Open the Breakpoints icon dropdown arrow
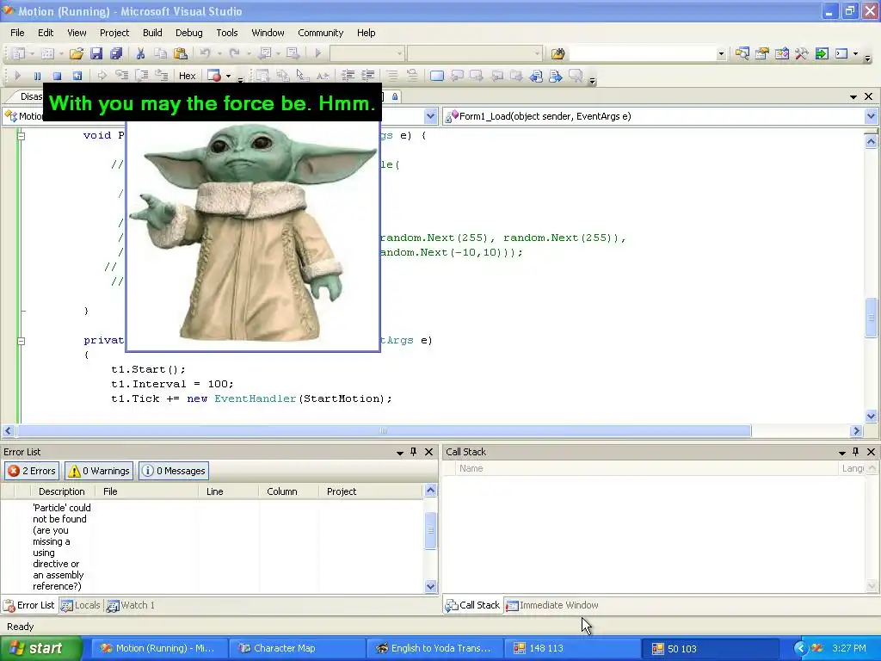Image resolution: width=881 pixels, height=661 pixels. point(228,76)
